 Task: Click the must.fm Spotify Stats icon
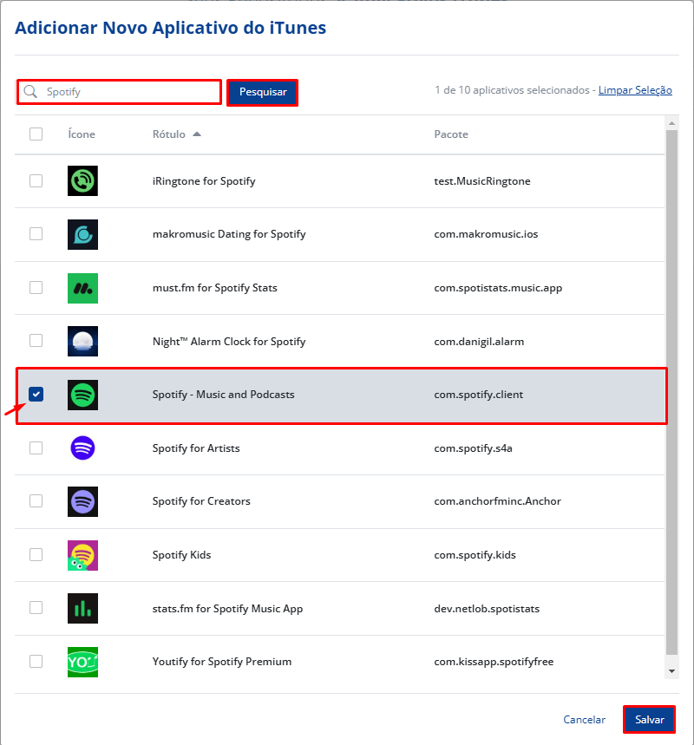pyautogui.click(x=82, y=288)
